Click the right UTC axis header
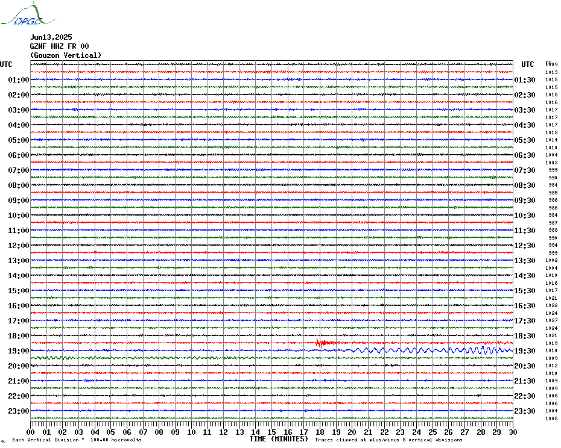 (x=527, y=64)
